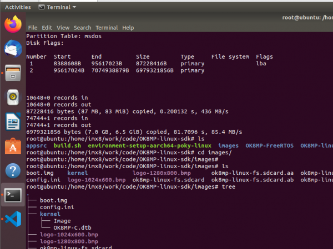Open Firefox from the dock
Image resolution: width=333 pixels, height=249 pixels.
tap(13, 24)
